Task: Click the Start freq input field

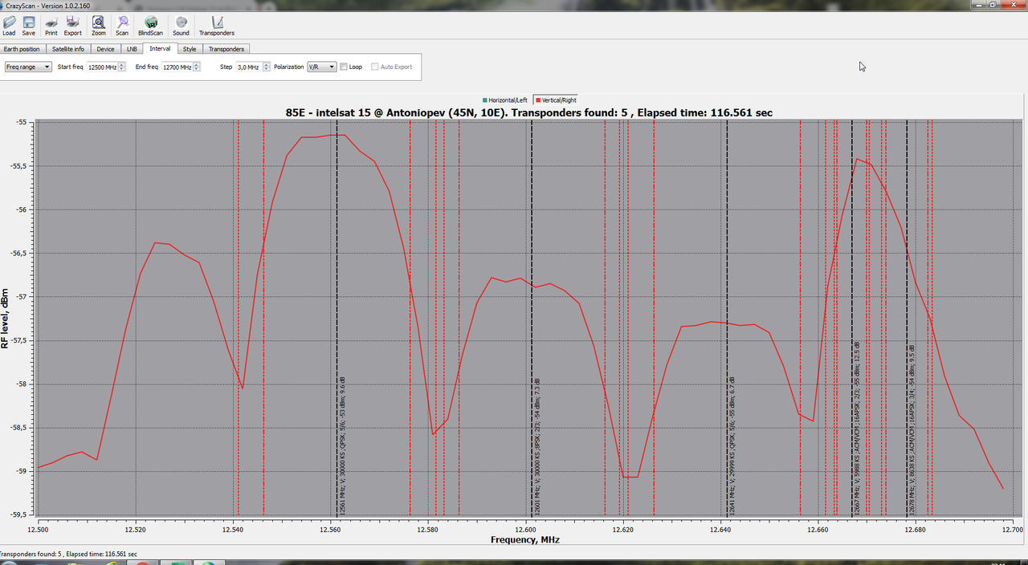Action: [x=102, y=67]
